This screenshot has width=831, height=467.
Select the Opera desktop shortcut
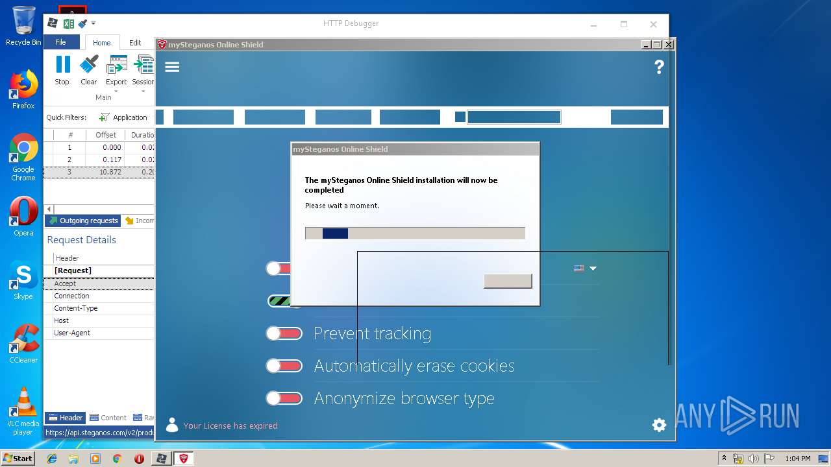tap(23, 216)
